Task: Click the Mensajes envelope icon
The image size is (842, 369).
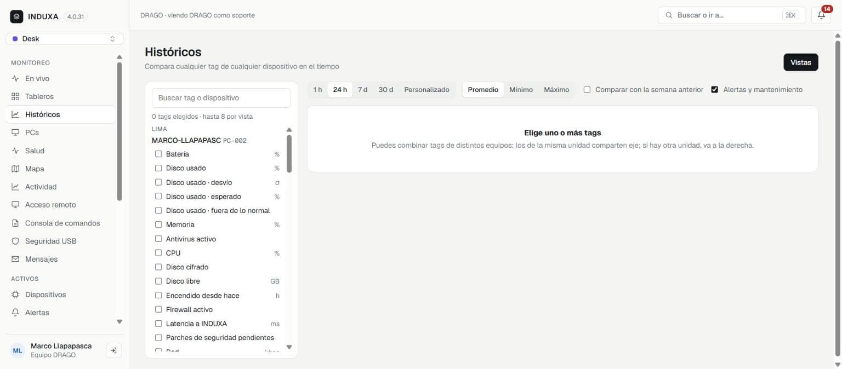Action: pos(15,259)
